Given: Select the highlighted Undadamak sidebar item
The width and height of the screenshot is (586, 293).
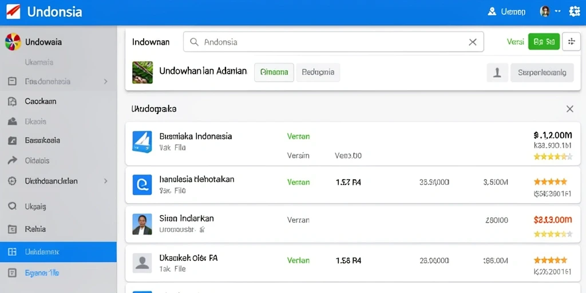Looking at the screenshot, I should 58,252.
